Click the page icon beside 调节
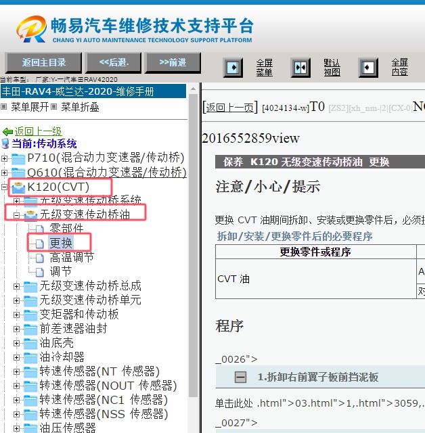Screen dimensions: 425x433 tap(40, 272)
